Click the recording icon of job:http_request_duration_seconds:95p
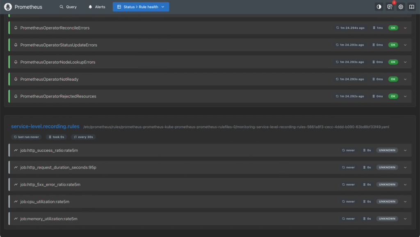 pyautogui.click(x=16, y=167)
